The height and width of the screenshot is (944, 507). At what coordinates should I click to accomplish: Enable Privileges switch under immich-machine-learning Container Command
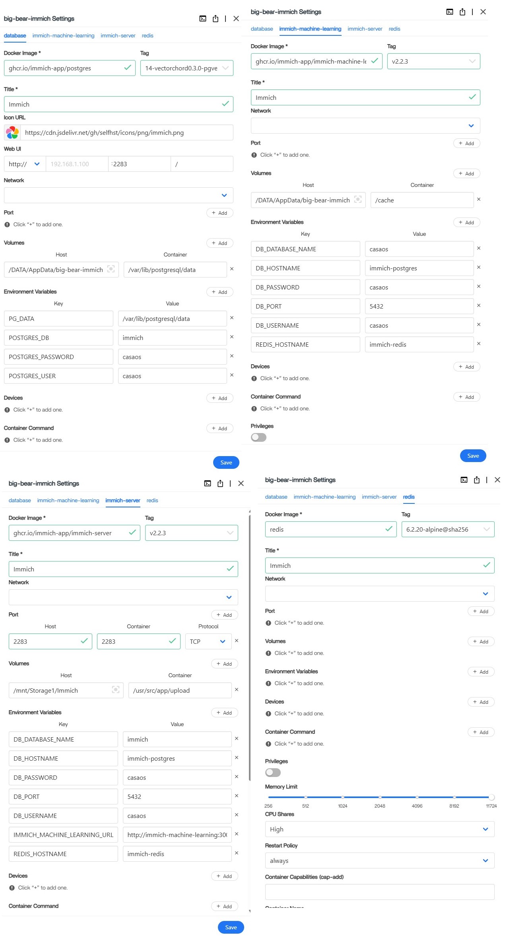[258, 437]
